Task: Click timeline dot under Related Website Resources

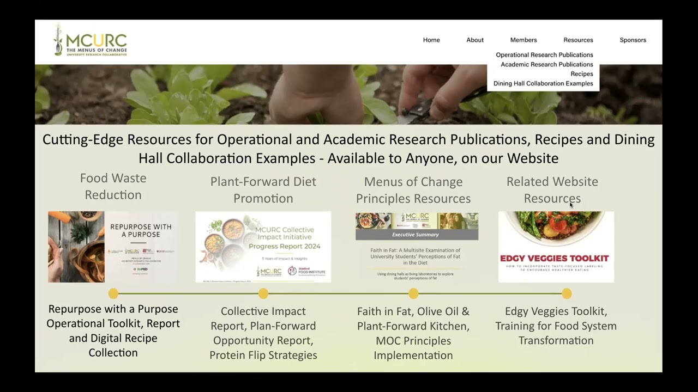Action: [567, 293]
